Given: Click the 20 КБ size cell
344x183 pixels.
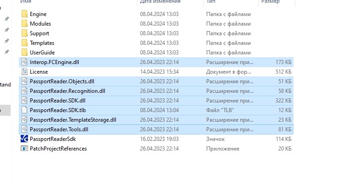Looking at the screenshot, I should pyautogui.click(x=285, y=149).
